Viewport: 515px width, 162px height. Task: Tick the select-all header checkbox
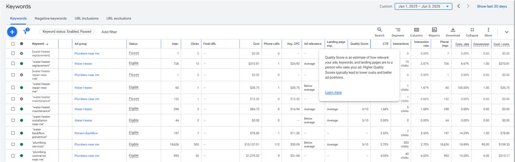[x=13, y=44]
